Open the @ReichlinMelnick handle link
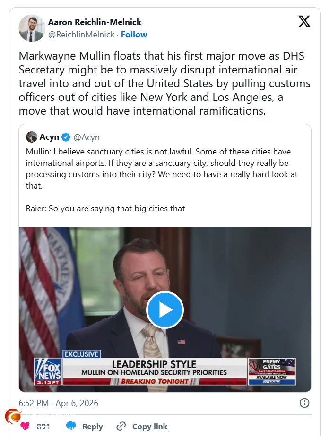 [x=81, y=35]
